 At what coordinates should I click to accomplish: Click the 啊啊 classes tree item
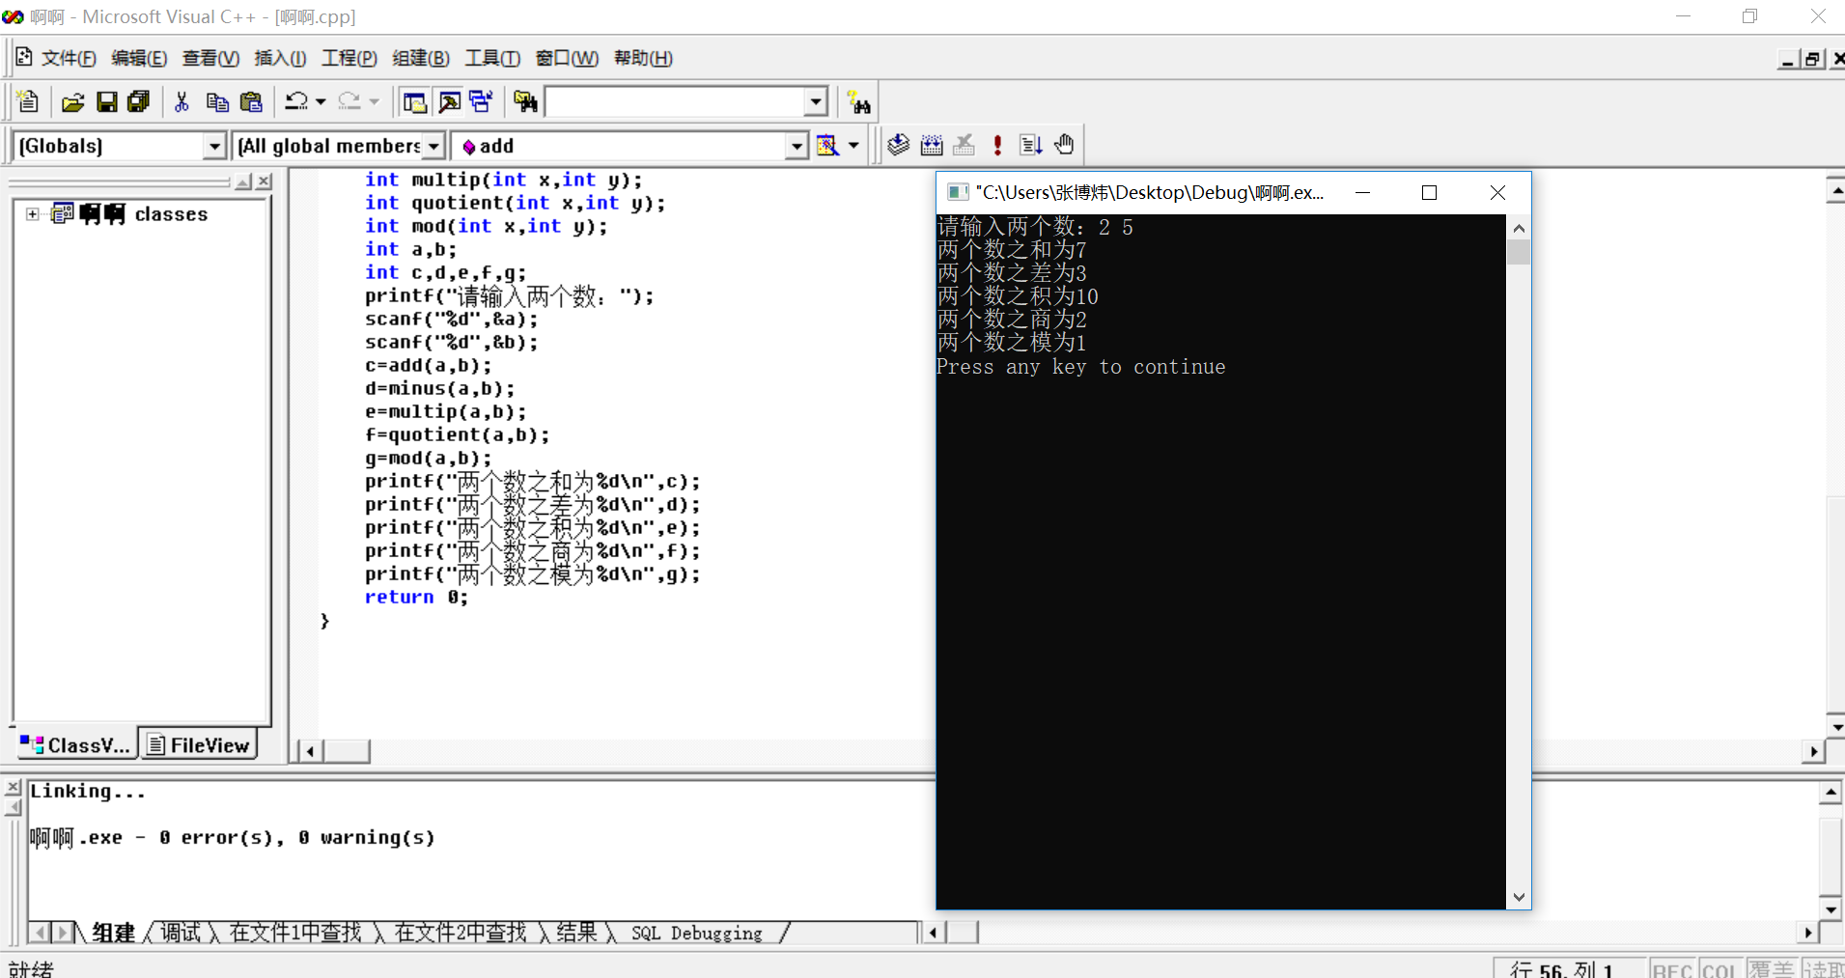tap(143, 214)
